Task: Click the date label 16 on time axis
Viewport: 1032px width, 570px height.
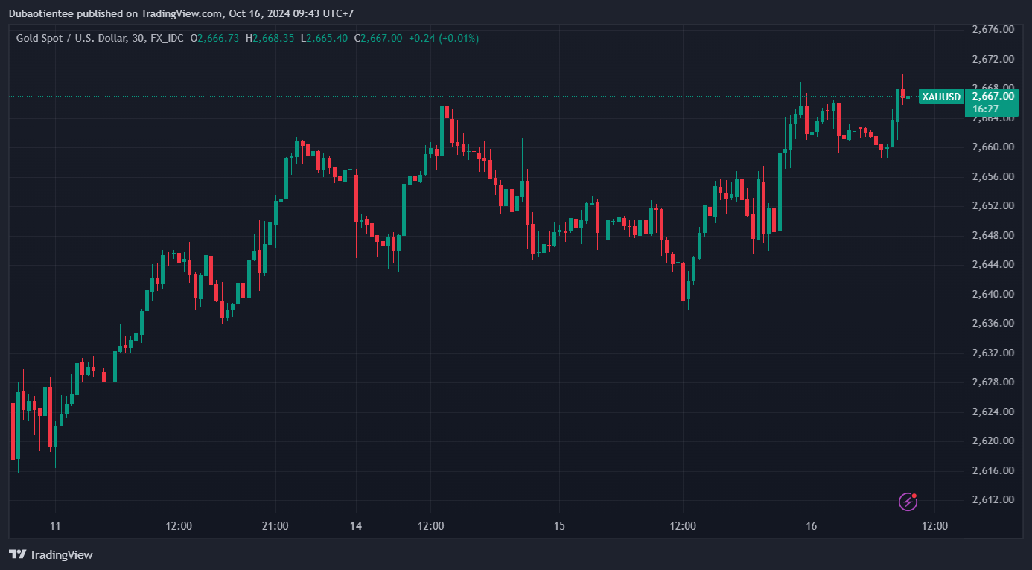Action: click(812, 526)
